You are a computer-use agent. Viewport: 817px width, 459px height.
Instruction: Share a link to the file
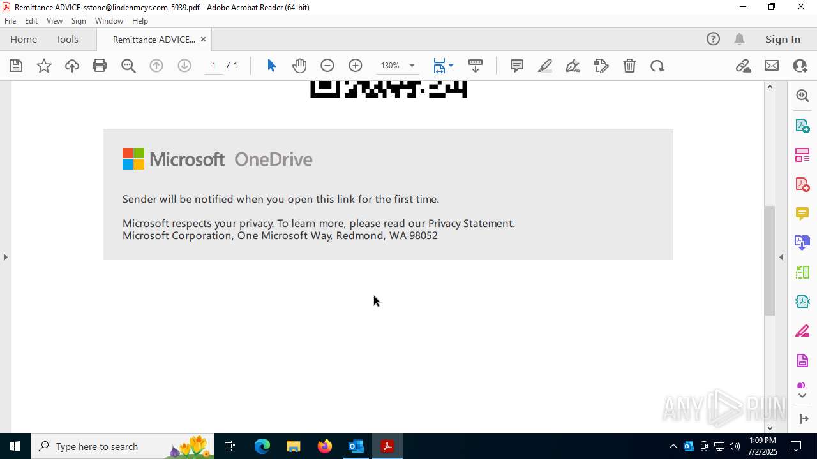point(743,66)
